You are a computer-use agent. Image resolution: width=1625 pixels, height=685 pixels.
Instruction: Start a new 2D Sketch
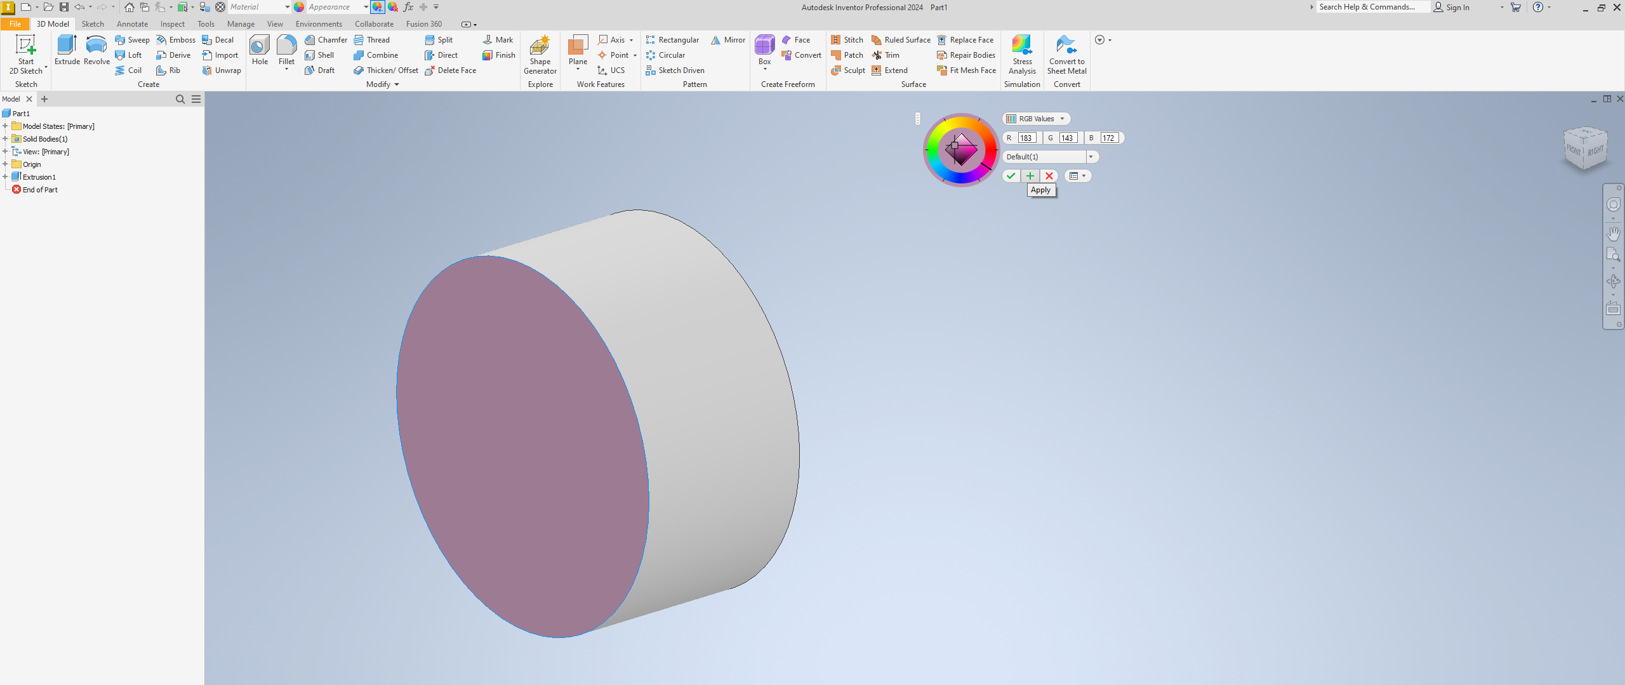click(26, 55)
